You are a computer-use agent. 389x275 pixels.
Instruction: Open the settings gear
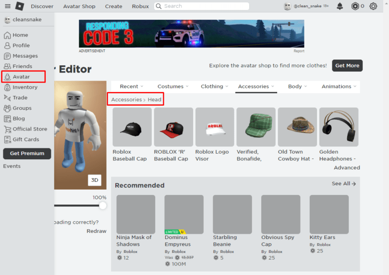[x=373, y=6]
